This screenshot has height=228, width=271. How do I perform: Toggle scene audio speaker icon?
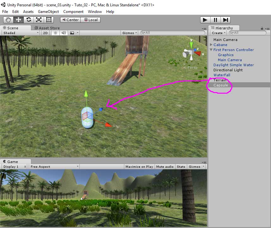coord(64,33)
